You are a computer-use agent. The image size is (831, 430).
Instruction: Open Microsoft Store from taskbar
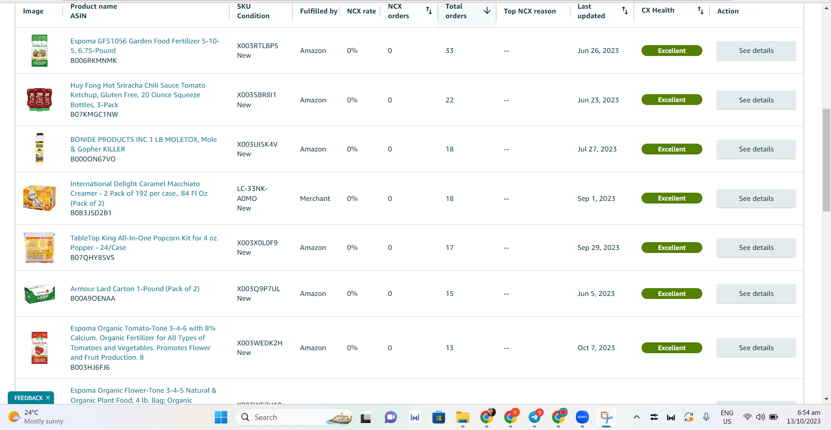click(439, 417)
